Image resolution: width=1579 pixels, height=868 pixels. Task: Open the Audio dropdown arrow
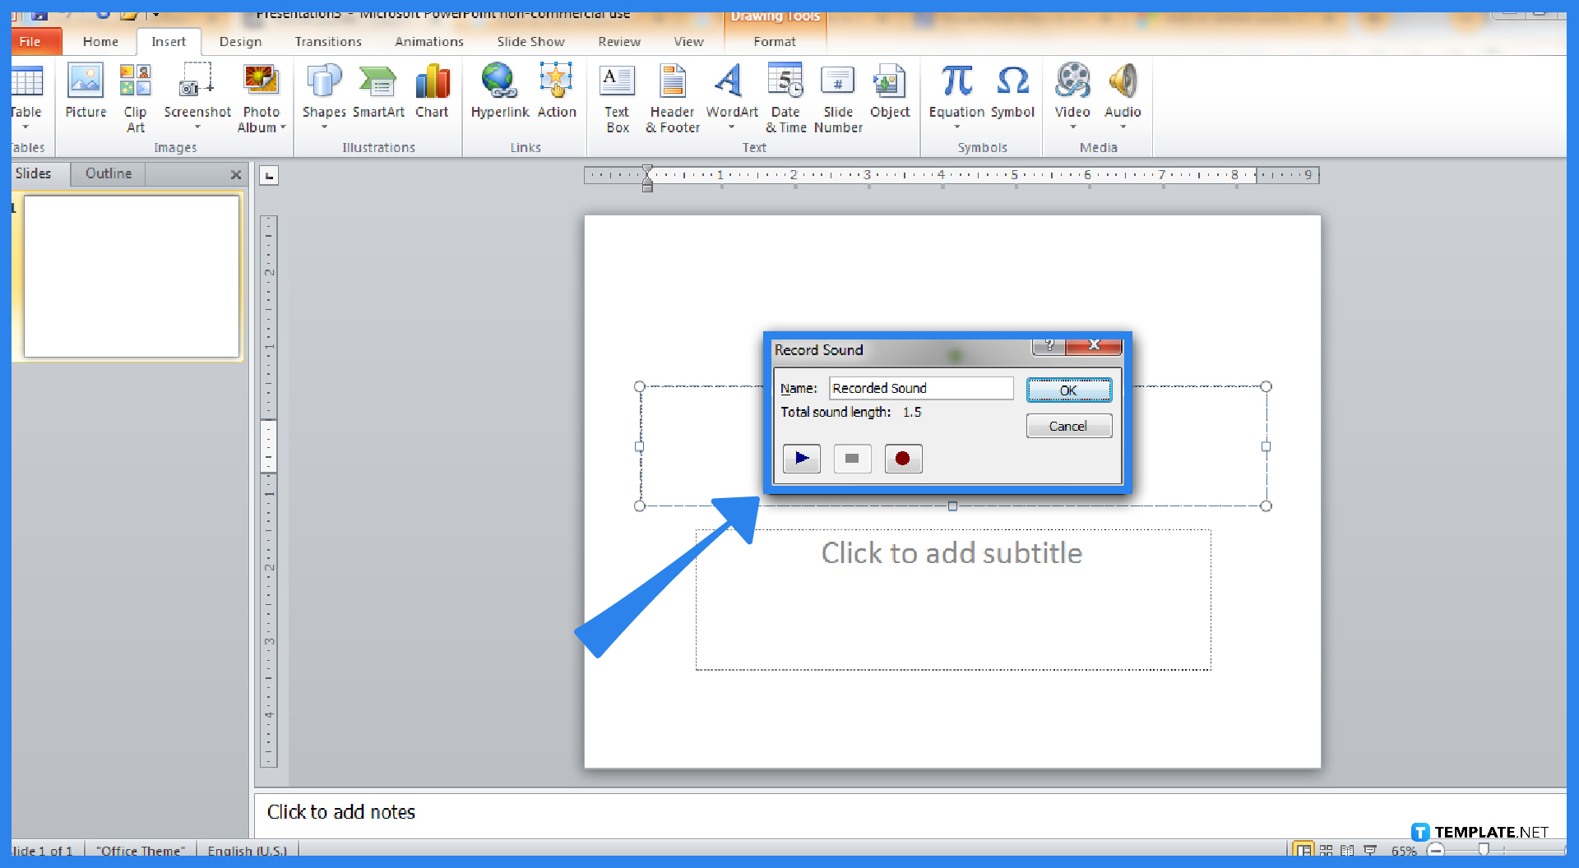(x=1123, y=127)
